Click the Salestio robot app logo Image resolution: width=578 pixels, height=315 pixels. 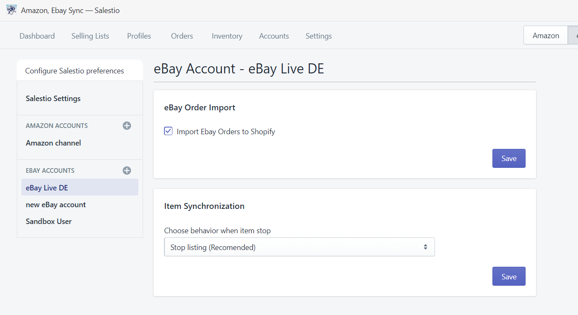pos(12,10)
